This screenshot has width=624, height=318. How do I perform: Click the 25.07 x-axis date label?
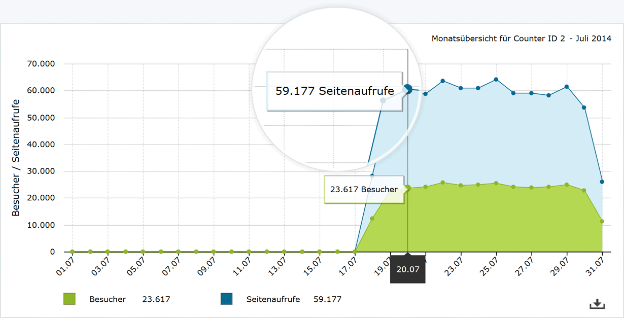(491, 266)
